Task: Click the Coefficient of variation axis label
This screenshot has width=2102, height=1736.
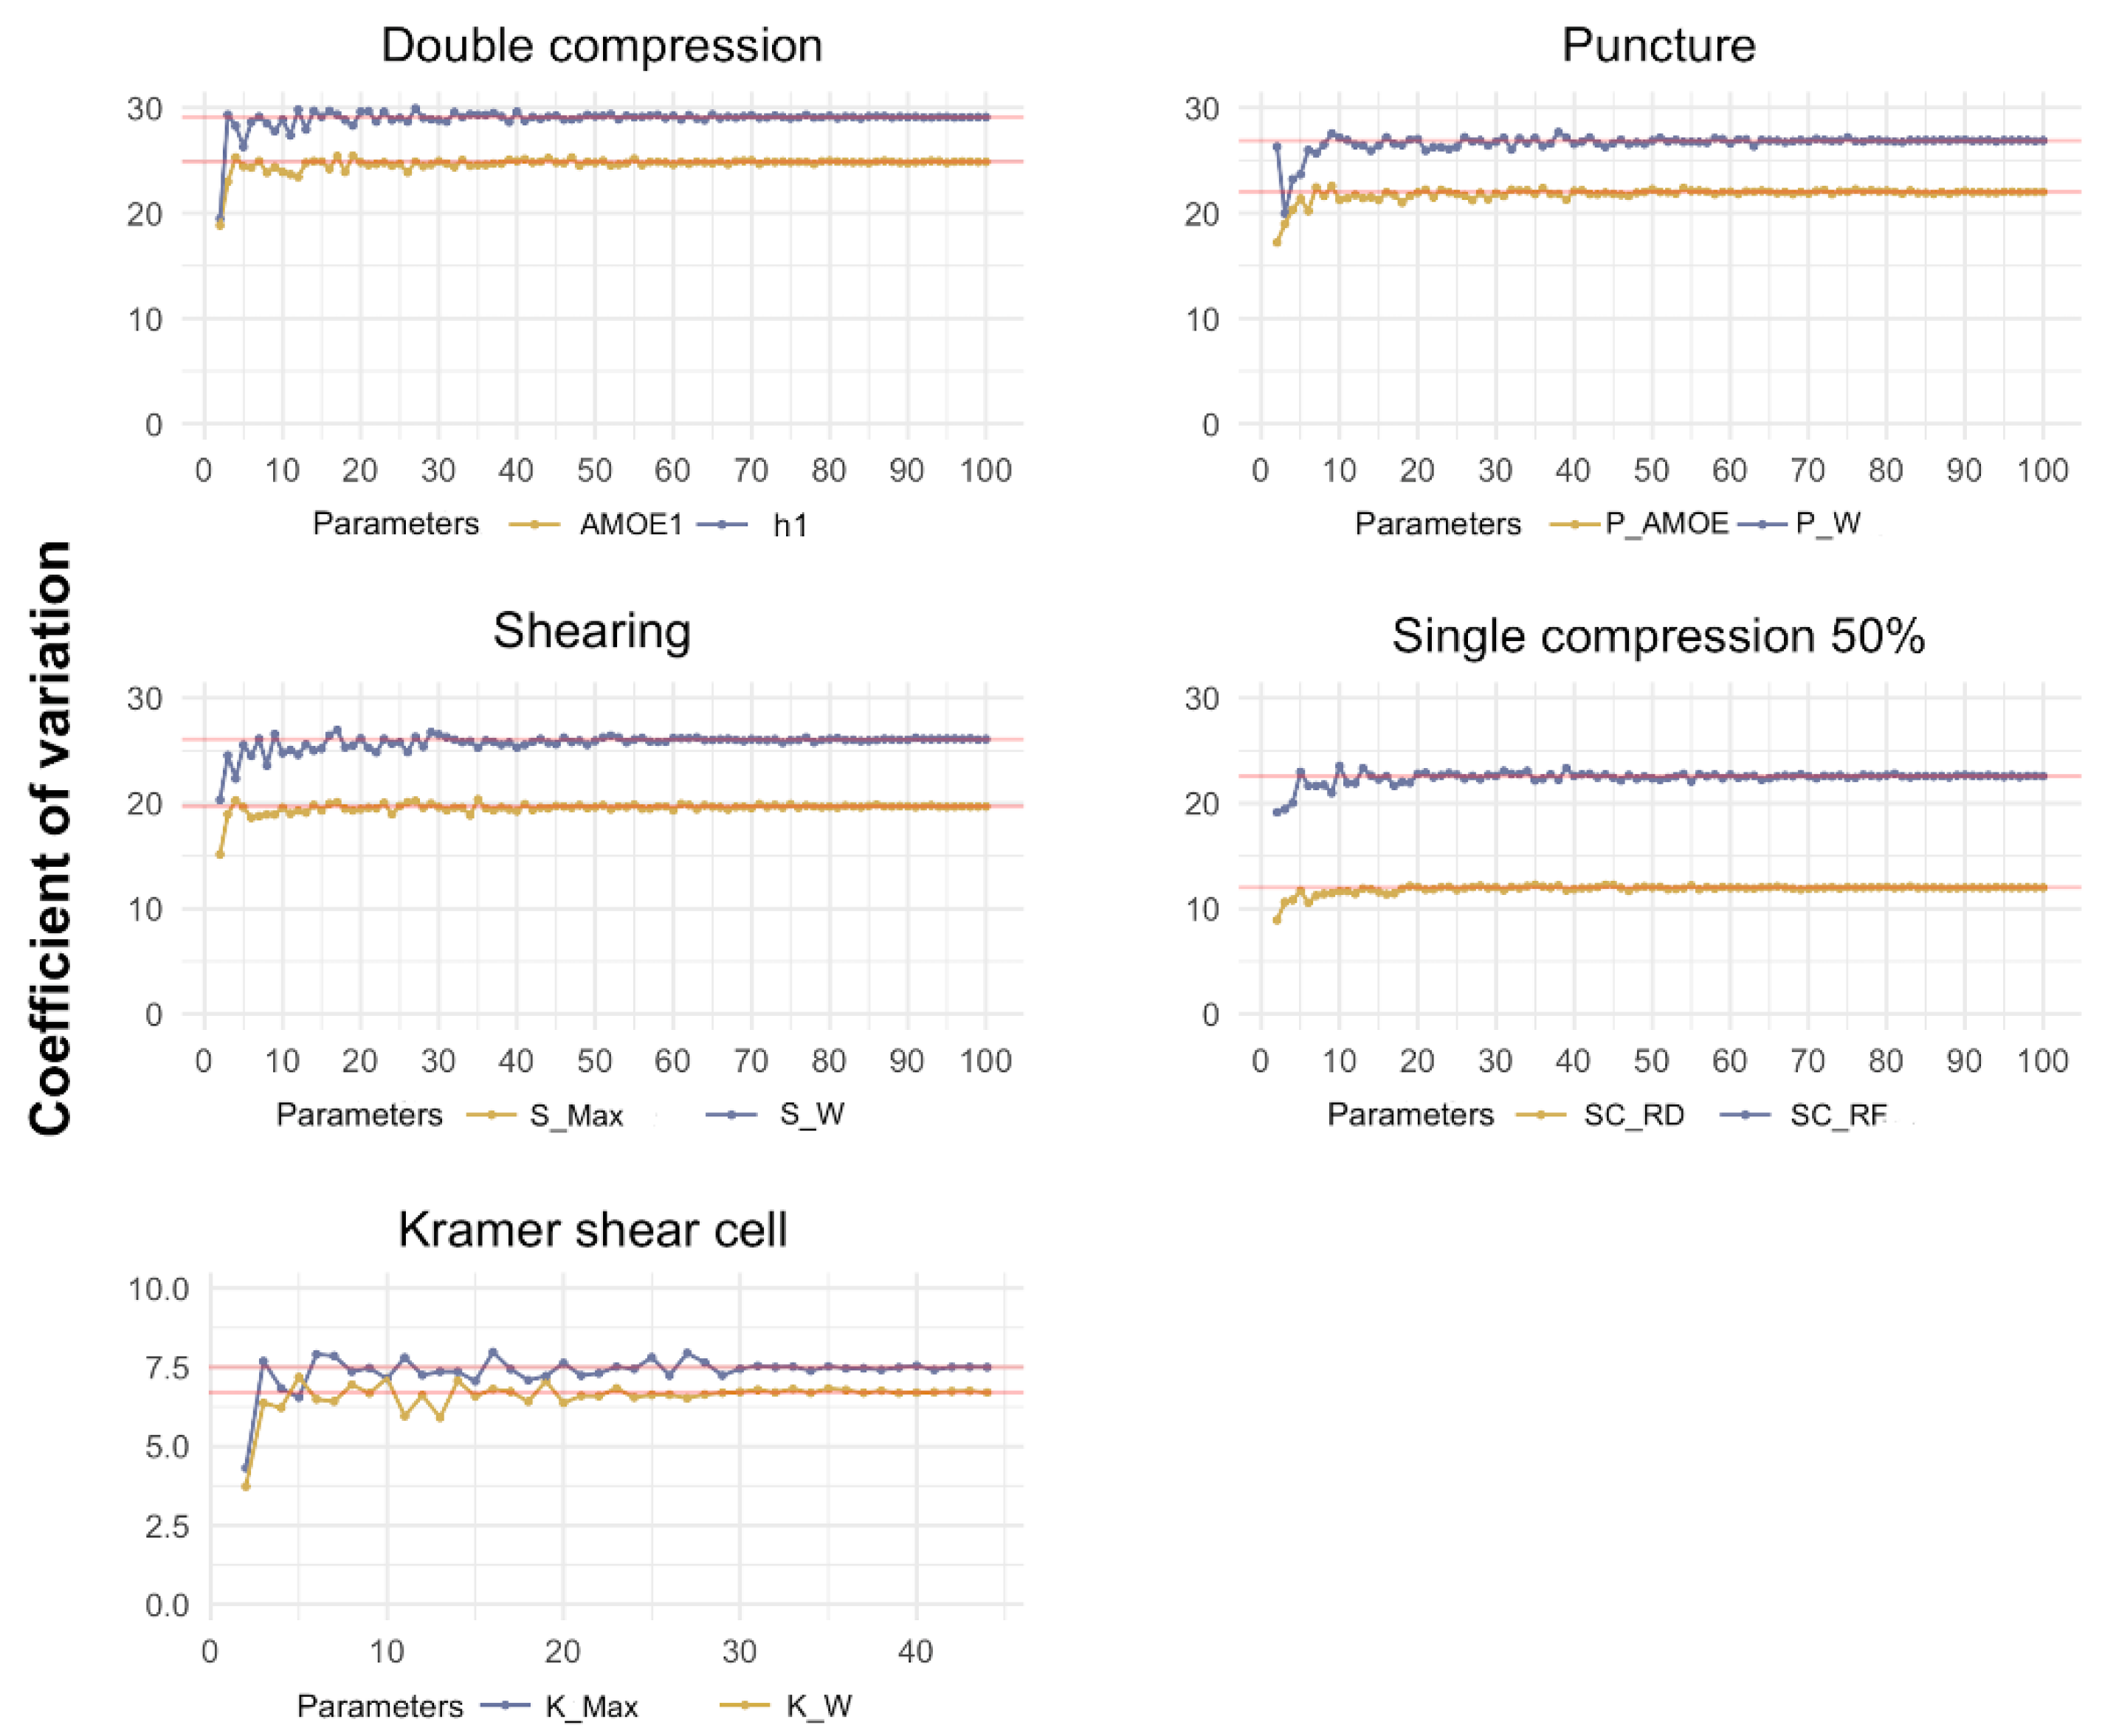Action: 50,838
